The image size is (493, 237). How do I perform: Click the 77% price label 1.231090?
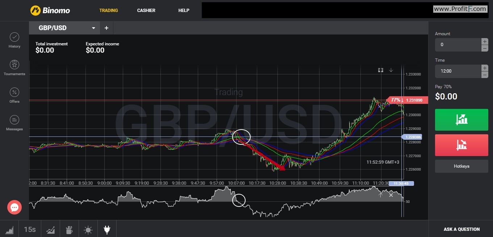pos(408,100)
